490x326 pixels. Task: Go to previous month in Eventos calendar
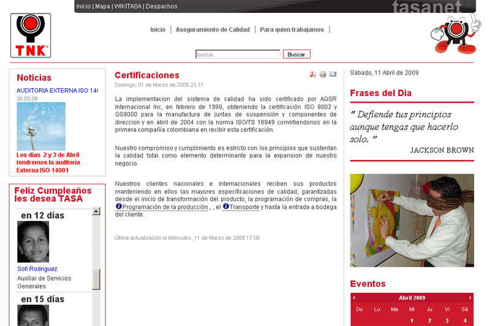click(x=354, y=298)
